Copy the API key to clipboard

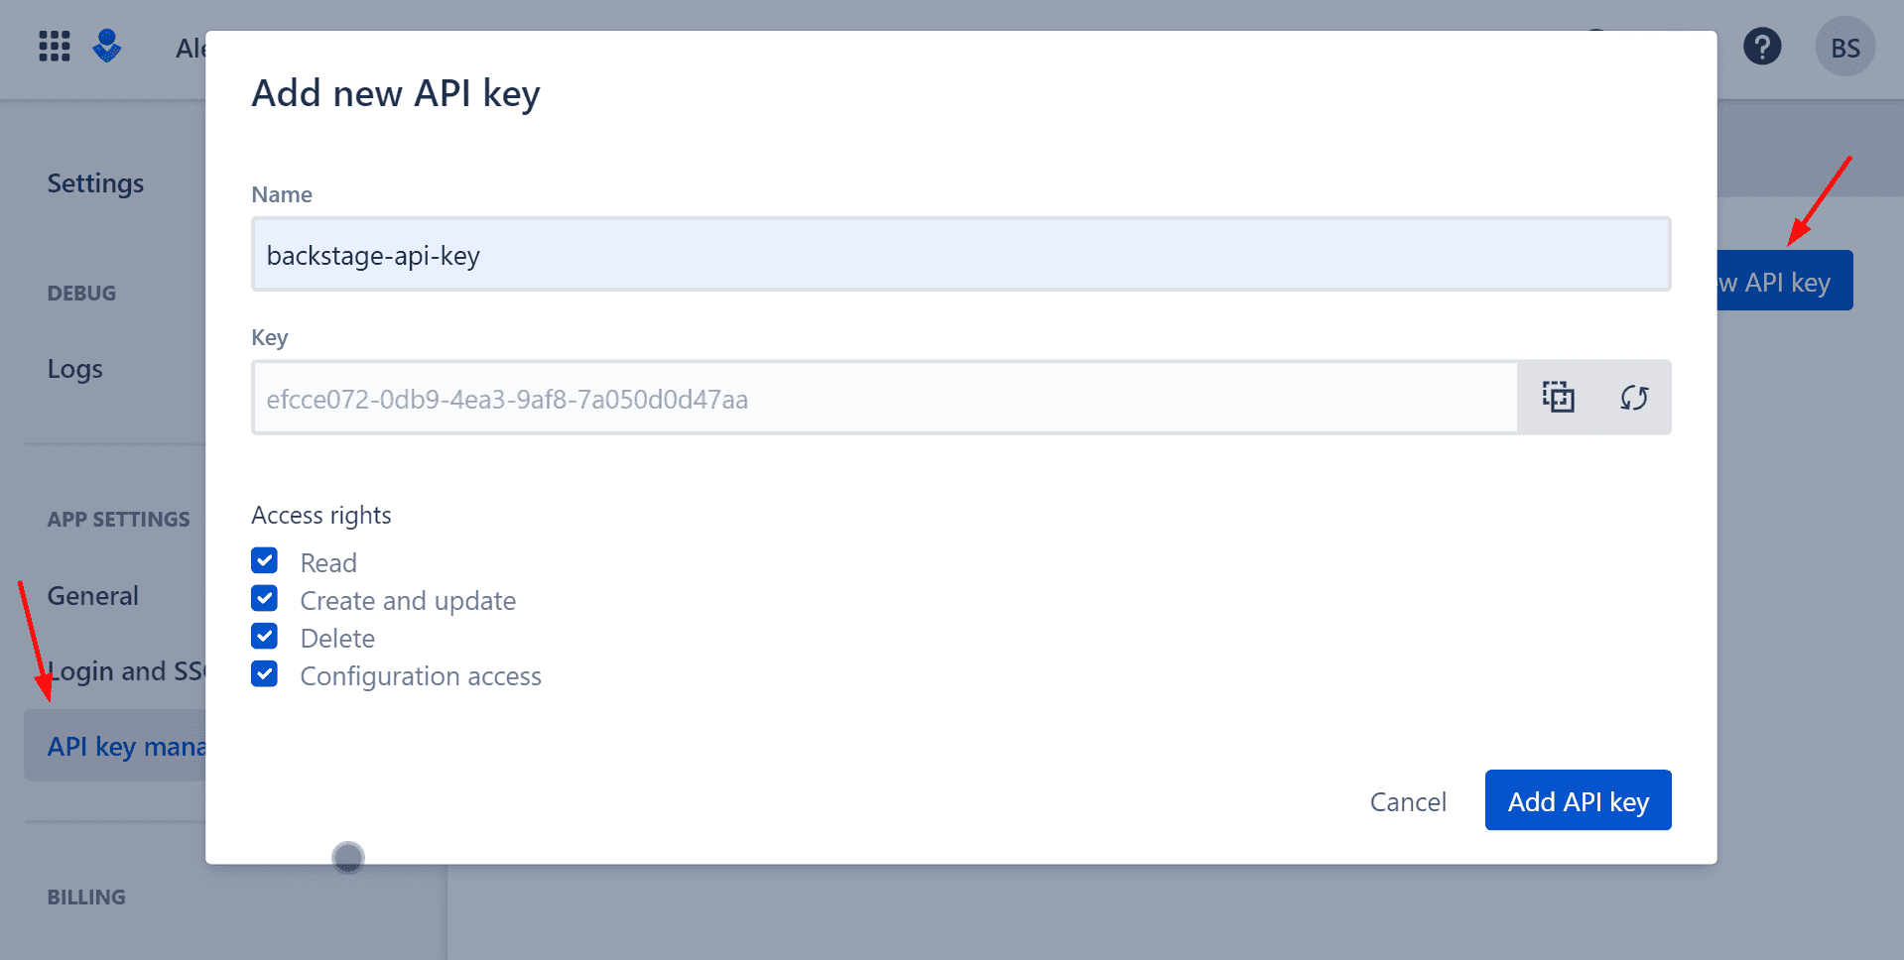pyautogui.click(x=1558, y=398)
